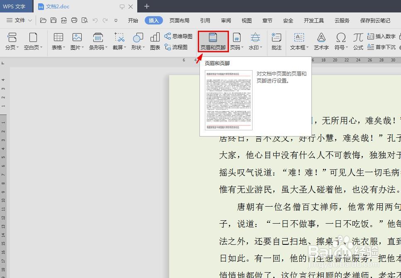
Task: Select the 插入 tab
Action: (x=154, y=20)
